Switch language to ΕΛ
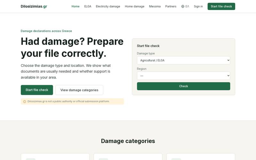Image resolution: width=256 pixels, height=160 pixels. point(187,6)
